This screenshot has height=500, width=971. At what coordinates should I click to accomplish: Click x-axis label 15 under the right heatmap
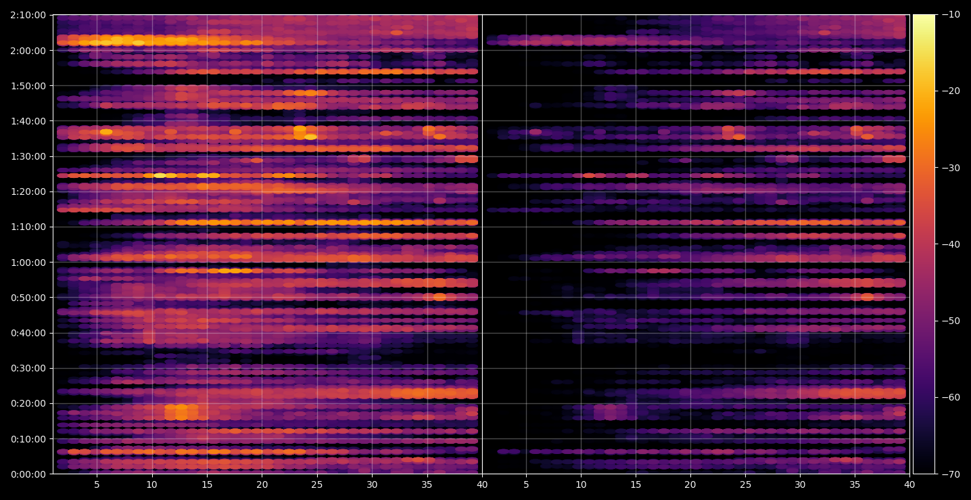[x=635, y=484]
